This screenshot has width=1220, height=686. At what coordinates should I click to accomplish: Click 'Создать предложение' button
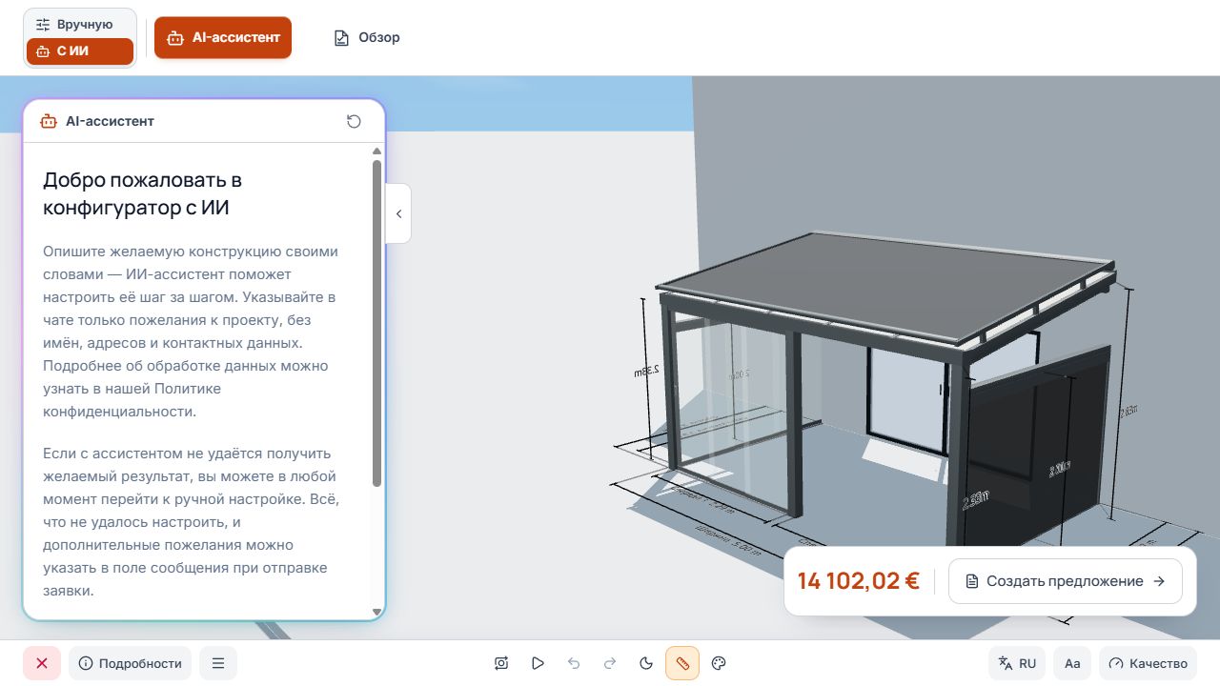coord(1066,581)
